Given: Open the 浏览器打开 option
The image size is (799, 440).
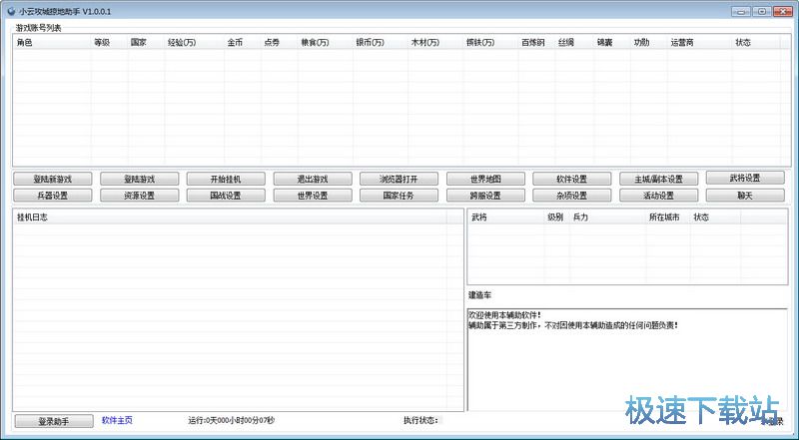Looking at the screenshot, I should (x=399, y=179).
